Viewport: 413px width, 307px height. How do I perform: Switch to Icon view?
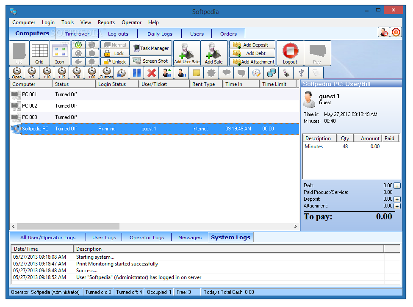60,53
